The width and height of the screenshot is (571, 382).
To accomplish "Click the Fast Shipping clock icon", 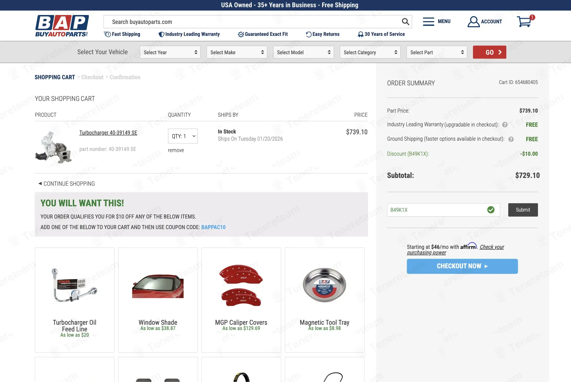I will coord(107,34).
